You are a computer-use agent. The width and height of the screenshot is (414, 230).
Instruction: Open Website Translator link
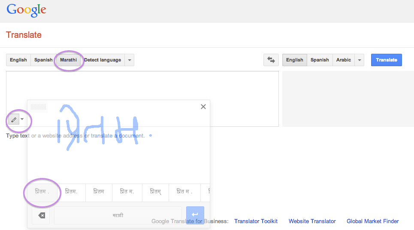[312, 221]
